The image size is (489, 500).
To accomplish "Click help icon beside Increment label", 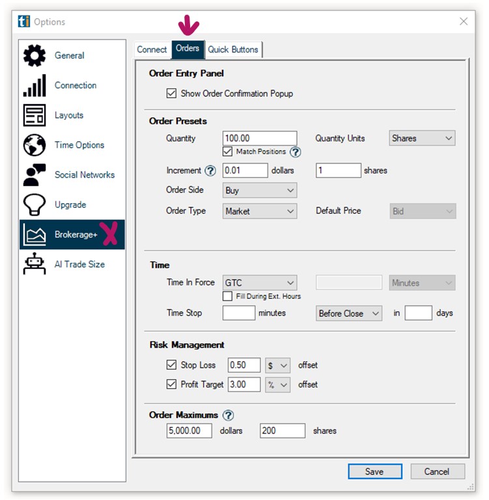I will (x=210, y=171).
